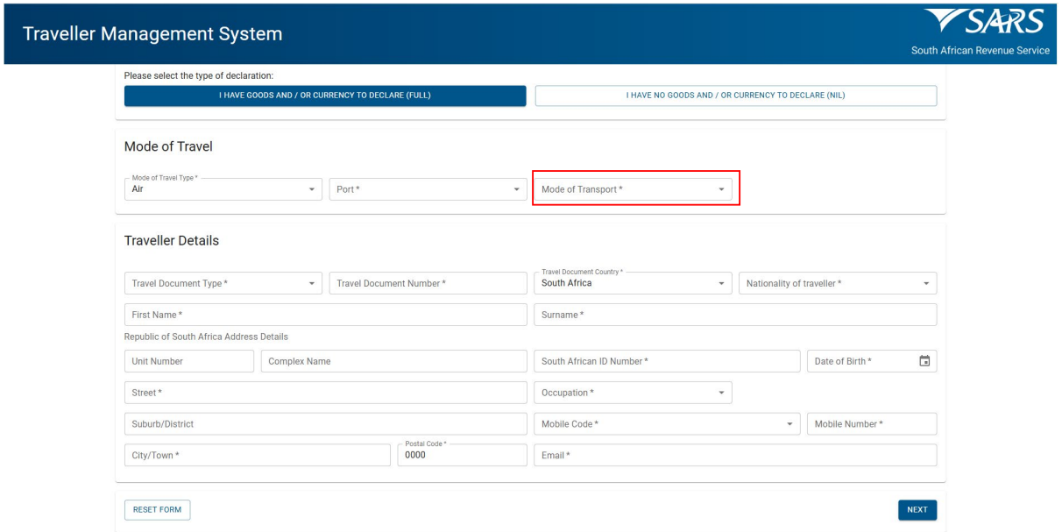
Task: Click the Postal Code field
Action: pos(462,456)
